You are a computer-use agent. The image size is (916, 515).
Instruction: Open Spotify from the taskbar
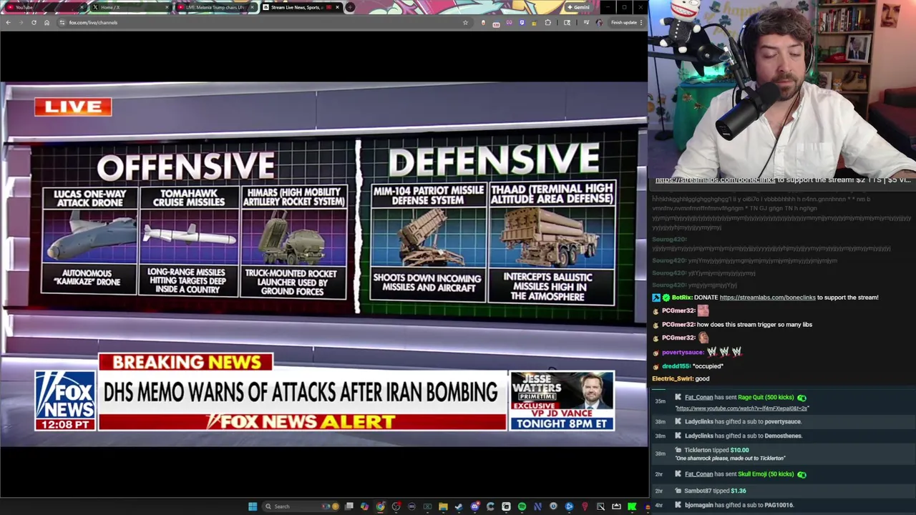[x=522, y=506]
